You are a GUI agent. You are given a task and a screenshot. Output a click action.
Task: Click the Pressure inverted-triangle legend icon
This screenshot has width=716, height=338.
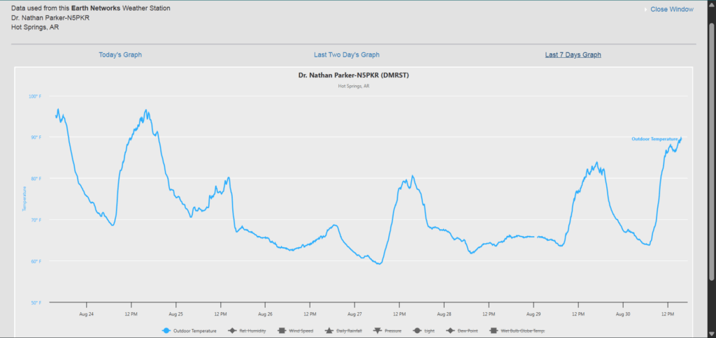coord(378,331)
